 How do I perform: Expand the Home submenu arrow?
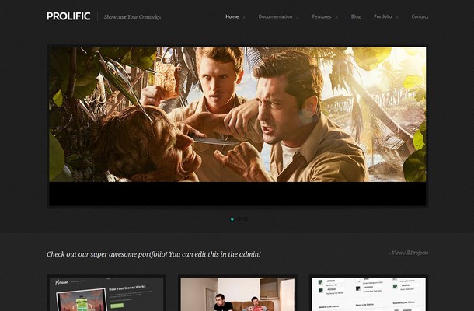(244, 18)
